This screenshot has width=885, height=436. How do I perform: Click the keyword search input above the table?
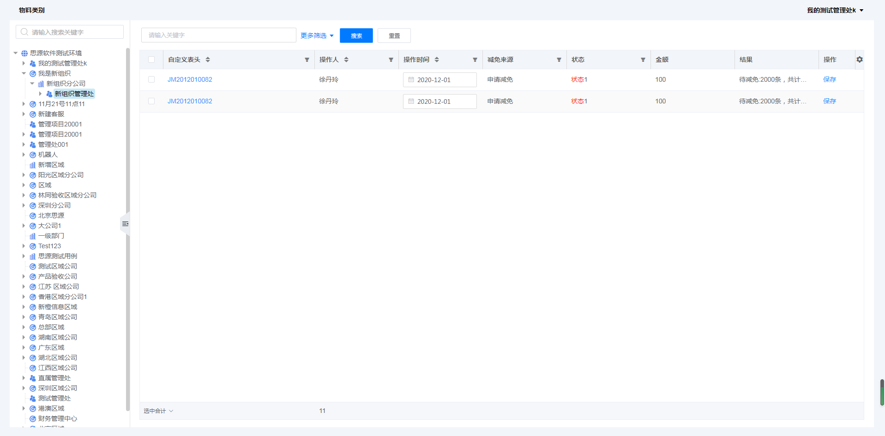pyautogui.click(x=218, y=35)
